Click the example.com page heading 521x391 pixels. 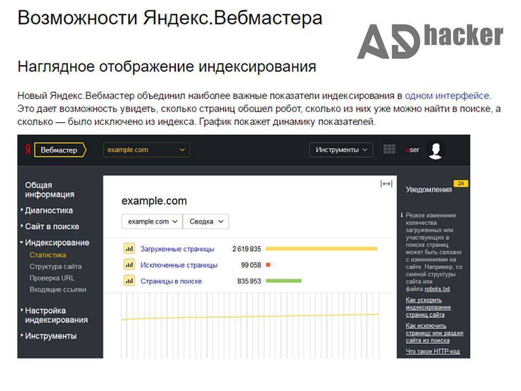(154, 201)
